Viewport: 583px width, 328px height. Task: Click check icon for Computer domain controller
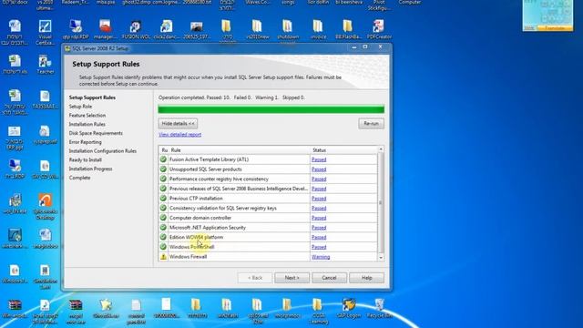pyautogui.click(x=163, y=218)
